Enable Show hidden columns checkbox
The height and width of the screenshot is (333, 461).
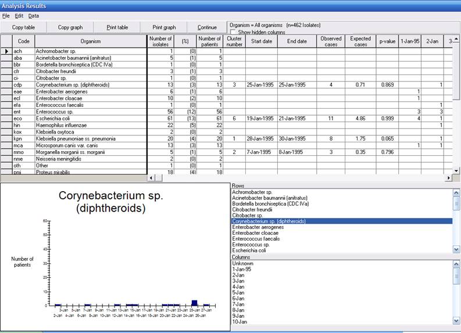(x=233, y=33)
